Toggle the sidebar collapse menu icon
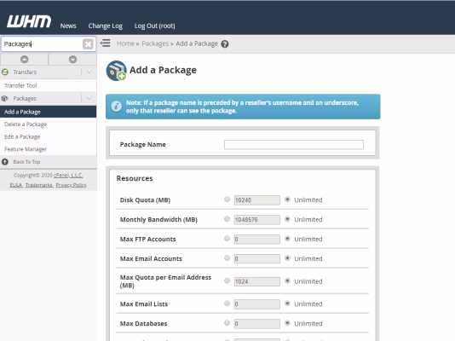The height and width of the screenshot is (341, 455). [106, 43]
